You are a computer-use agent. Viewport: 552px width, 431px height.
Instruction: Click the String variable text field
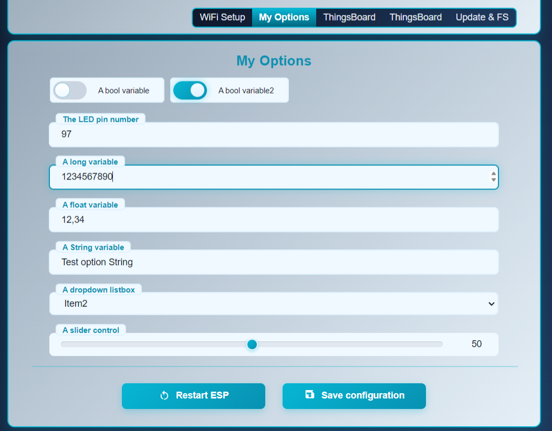[274, 262]
